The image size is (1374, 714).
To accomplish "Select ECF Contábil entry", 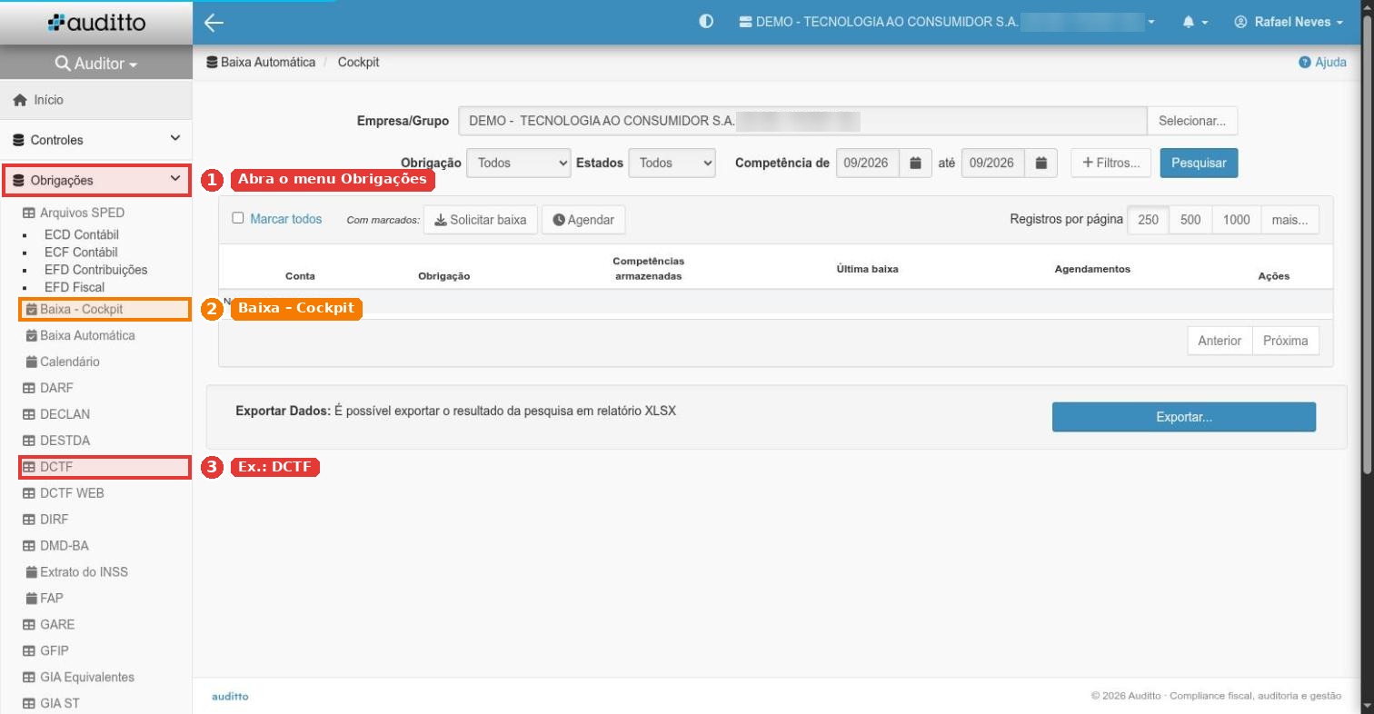I will click(x=81, y=252).
